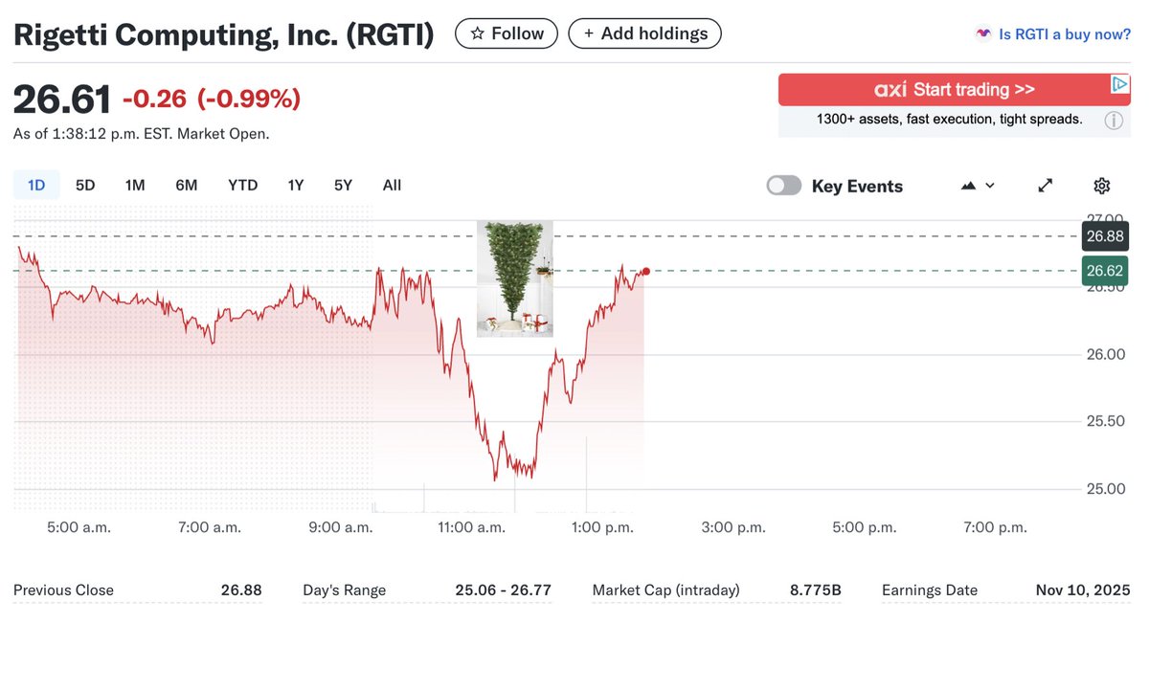Click the Earnings Date label
Image resolution: width=1149 pixels, height=689 pixels.
point(930,590)
